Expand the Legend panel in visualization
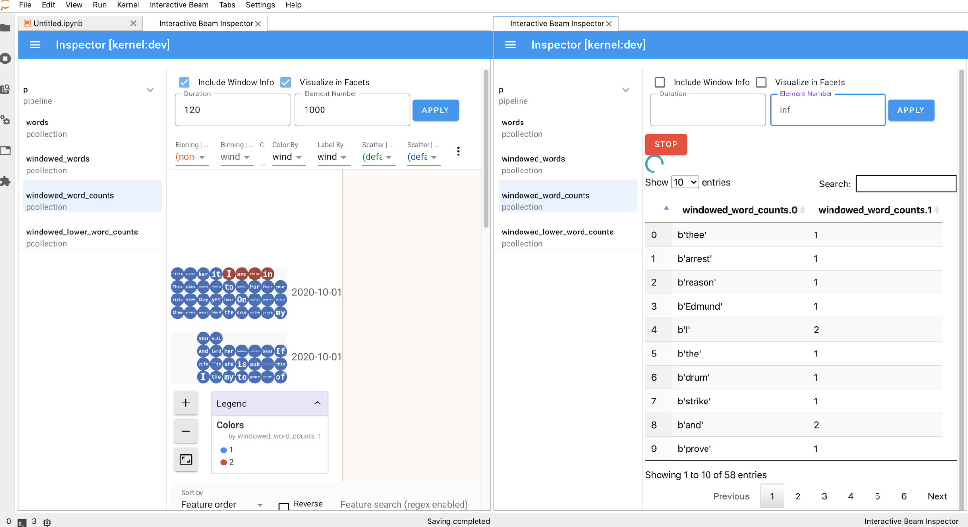The width and height of the screenshot is (968, 527). coord(317,403)
